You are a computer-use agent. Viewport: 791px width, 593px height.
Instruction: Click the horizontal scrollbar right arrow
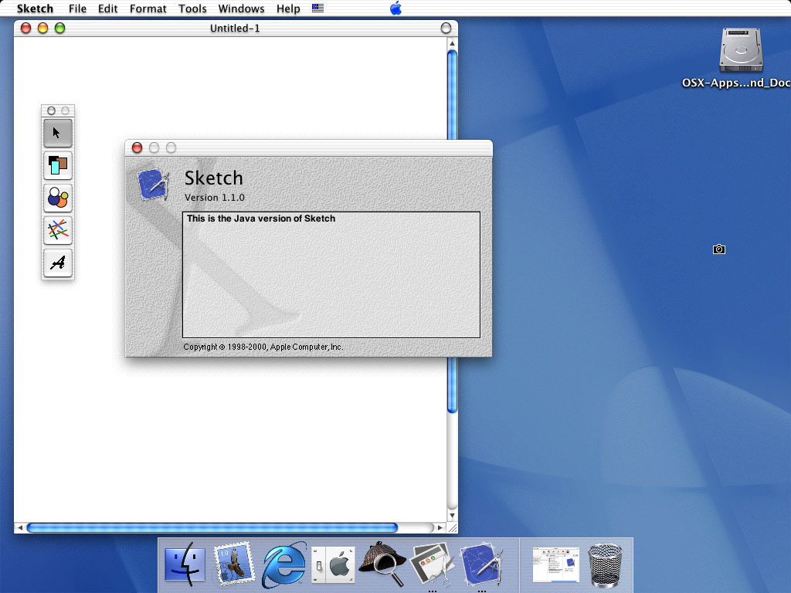click(x=440, y=527)
